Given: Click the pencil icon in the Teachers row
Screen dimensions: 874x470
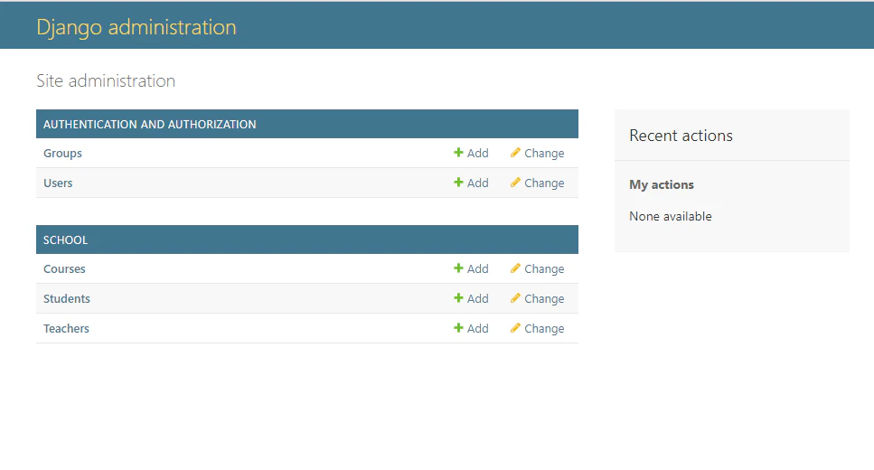Looking at the screenshot, I should [x=515, y=328].
